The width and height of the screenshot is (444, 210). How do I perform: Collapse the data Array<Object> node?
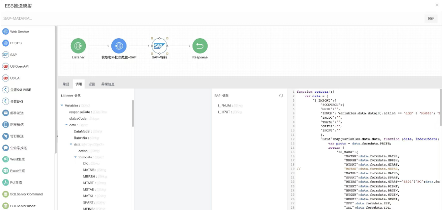(71, 144)
